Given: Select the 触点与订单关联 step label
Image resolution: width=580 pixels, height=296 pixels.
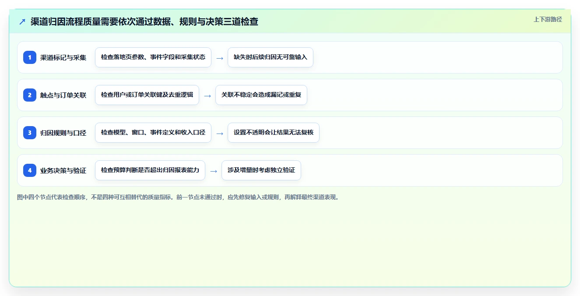Looking at the screenshot, I should [63, 95].
